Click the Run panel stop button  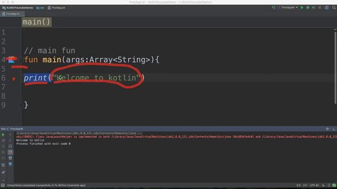[3, 141]
